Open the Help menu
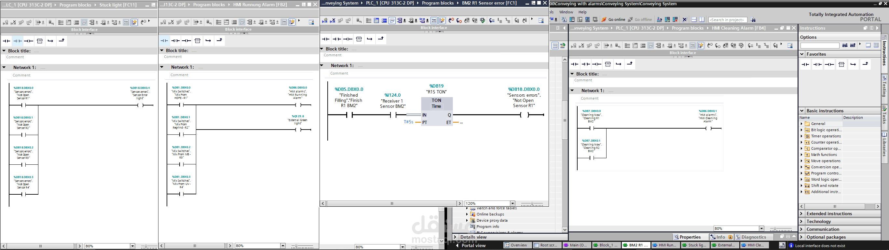Image resolution: width=889 pixels, height=250 pixels. (x=582, y=12)
